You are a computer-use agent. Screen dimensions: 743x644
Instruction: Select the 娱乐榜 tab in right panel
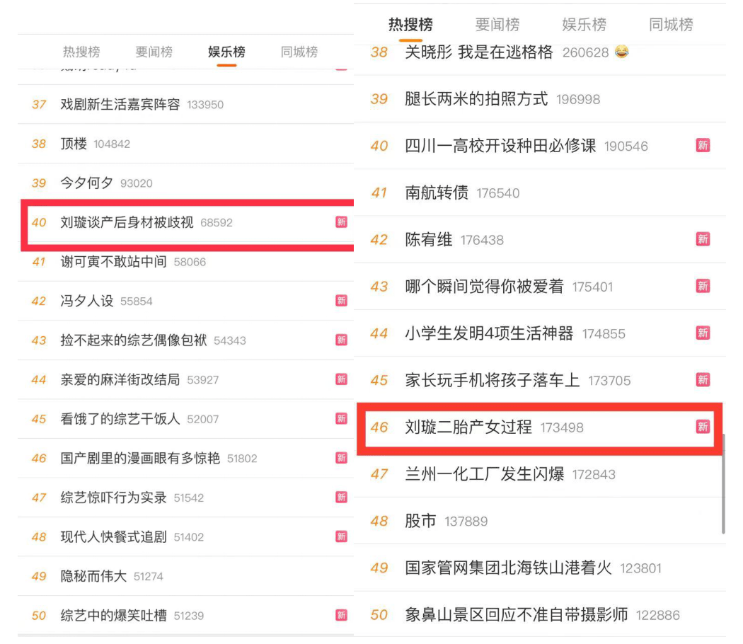[x=584, y=24]
